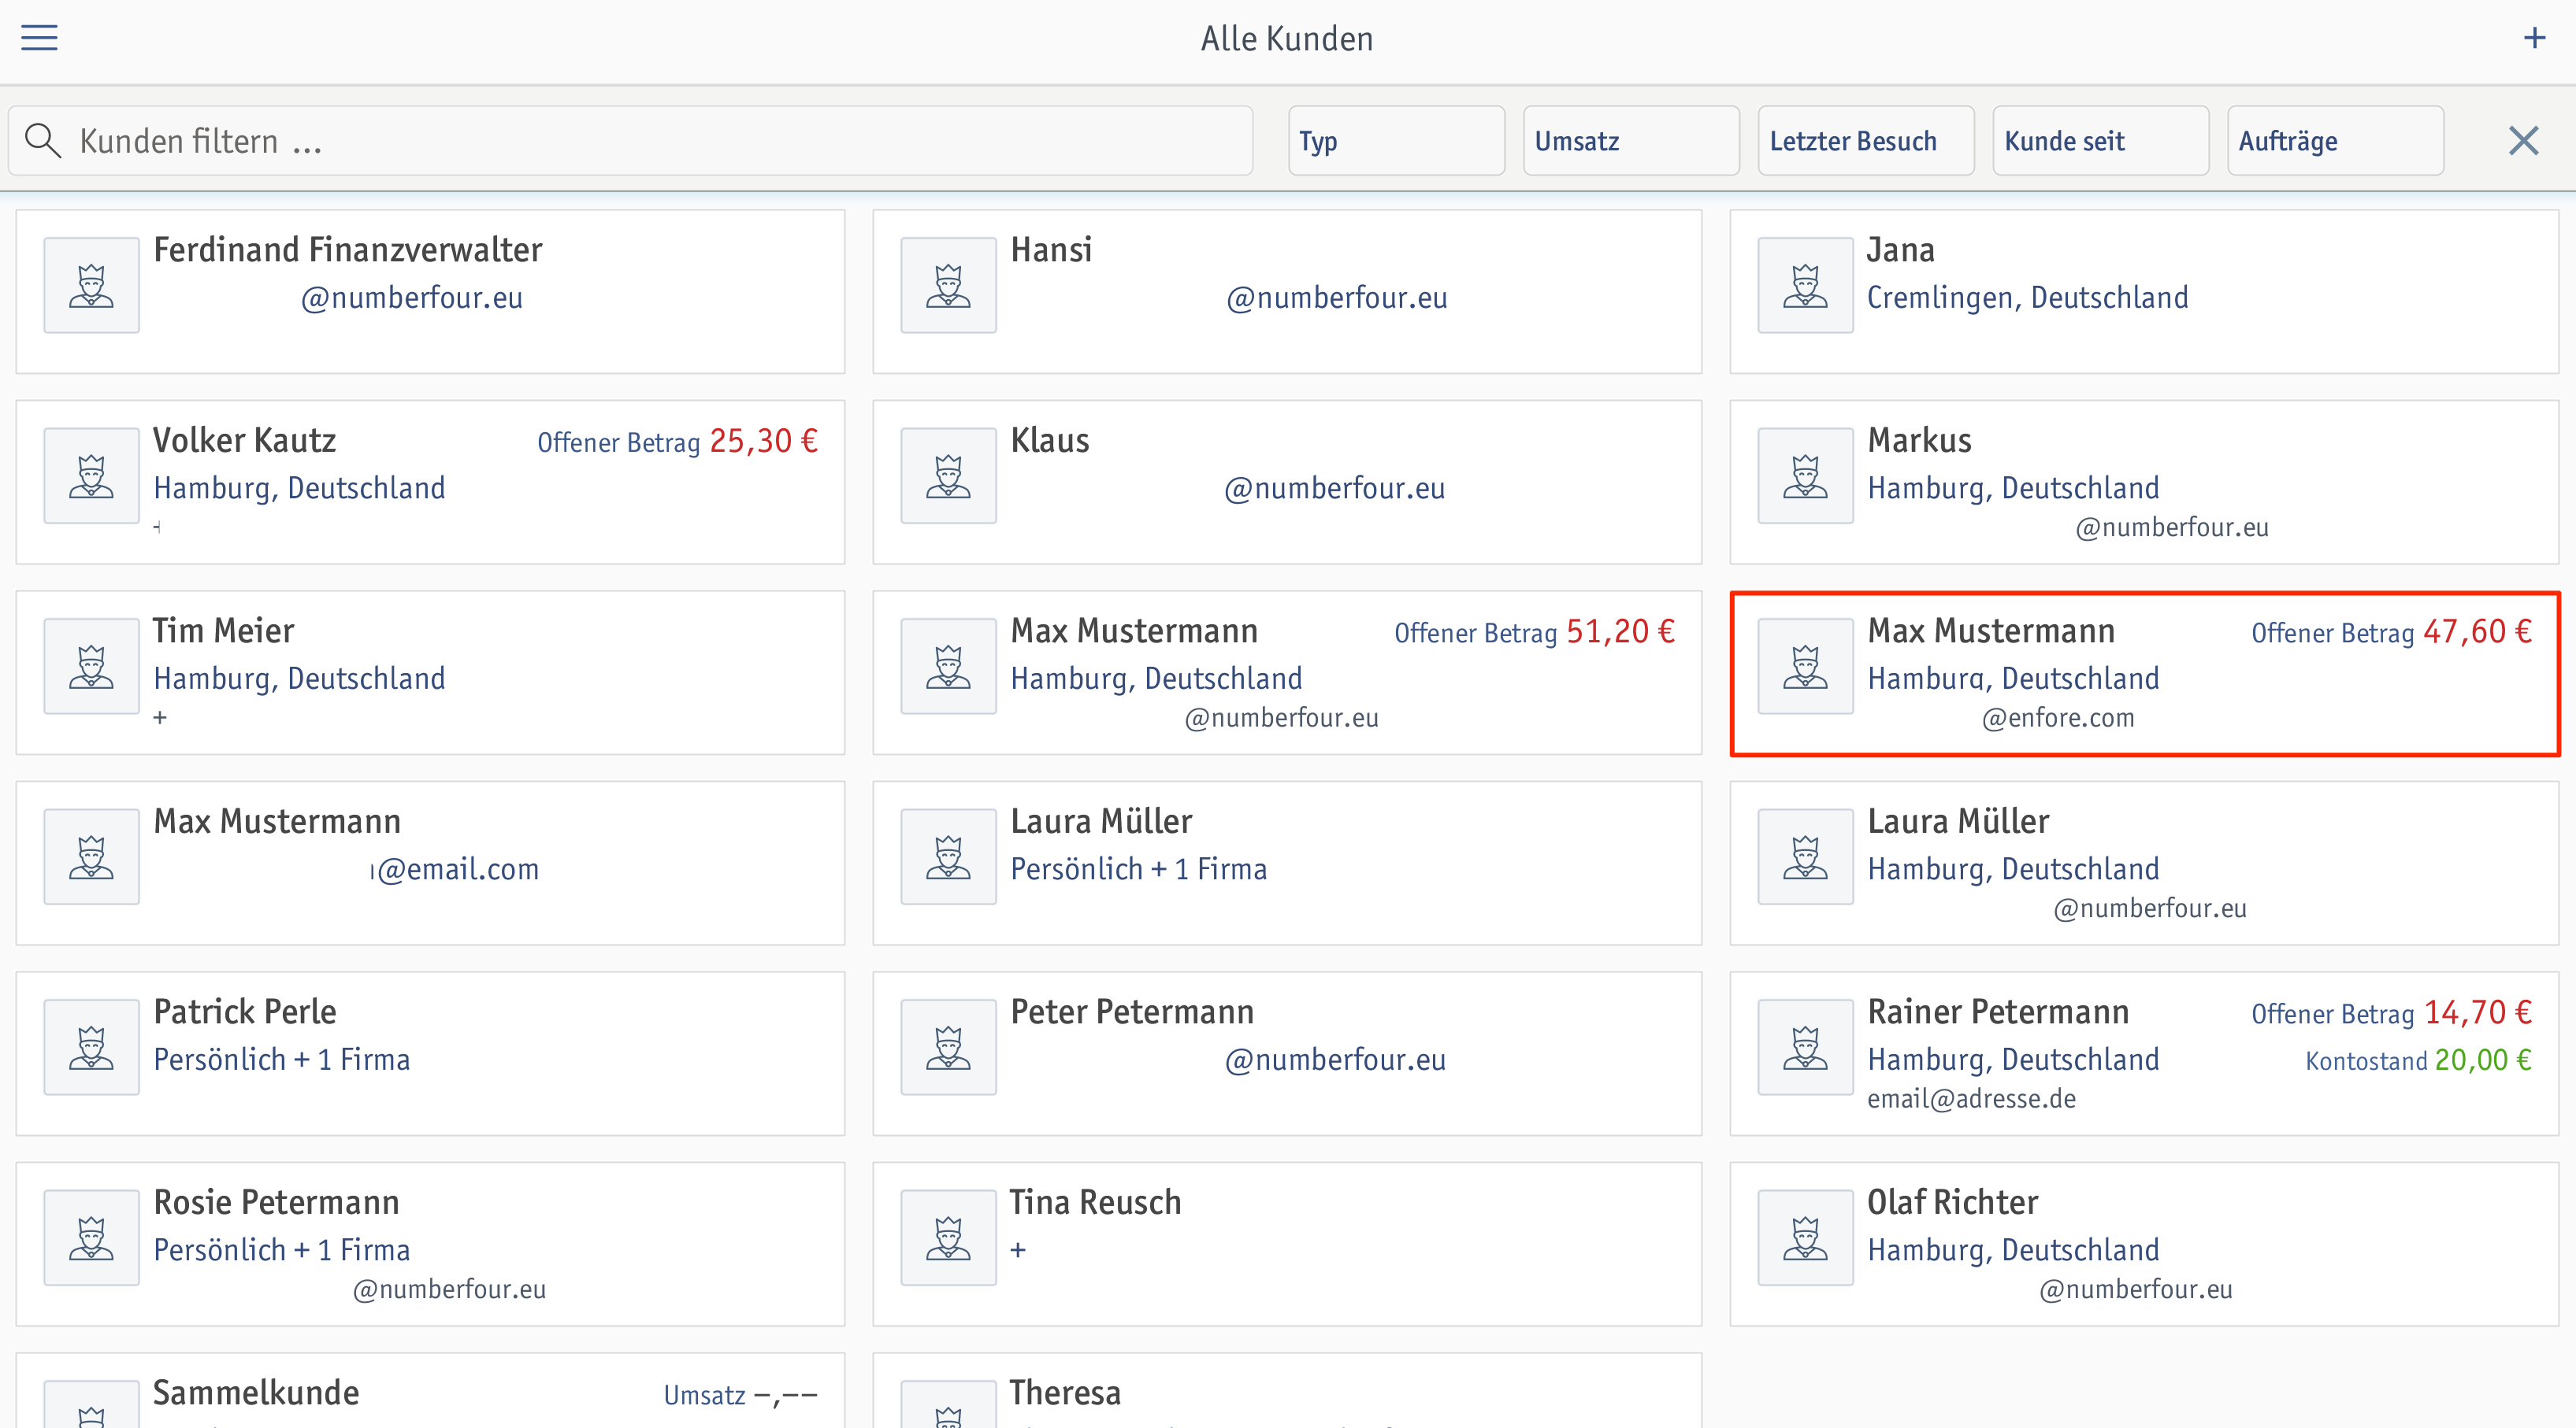Click avatar of Max Mustermann with email.com address
The width and height of the screenshot is (2576, 1428).
pyautogui.click(x=91, y=856)
